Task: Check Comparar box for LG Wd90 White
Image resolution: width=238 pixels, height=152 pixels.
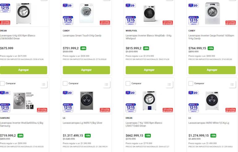Action: [x=191, y=83]
